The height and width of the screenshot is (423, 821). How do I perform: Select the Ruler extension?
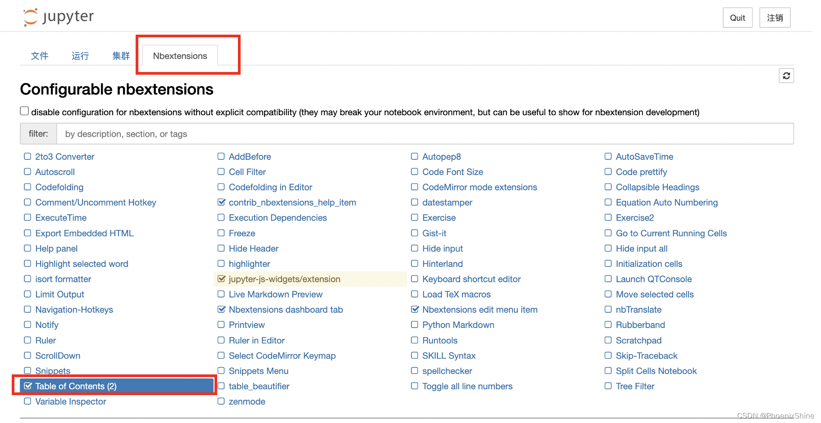coord(46,340)
